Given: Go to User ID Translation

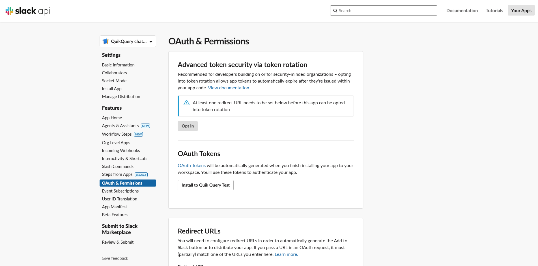Looking at the screenshot, I should click(119, 199).
